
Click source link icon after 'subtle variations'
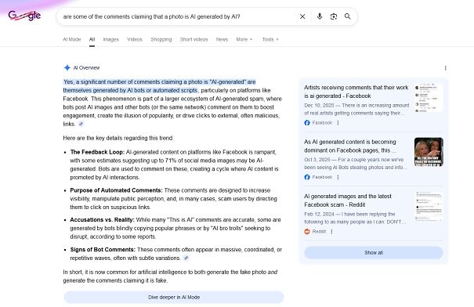(186, 258)
